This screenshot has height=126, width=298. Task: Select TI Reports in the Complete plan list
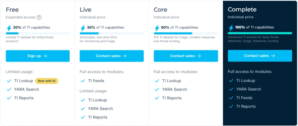point(246,106)
